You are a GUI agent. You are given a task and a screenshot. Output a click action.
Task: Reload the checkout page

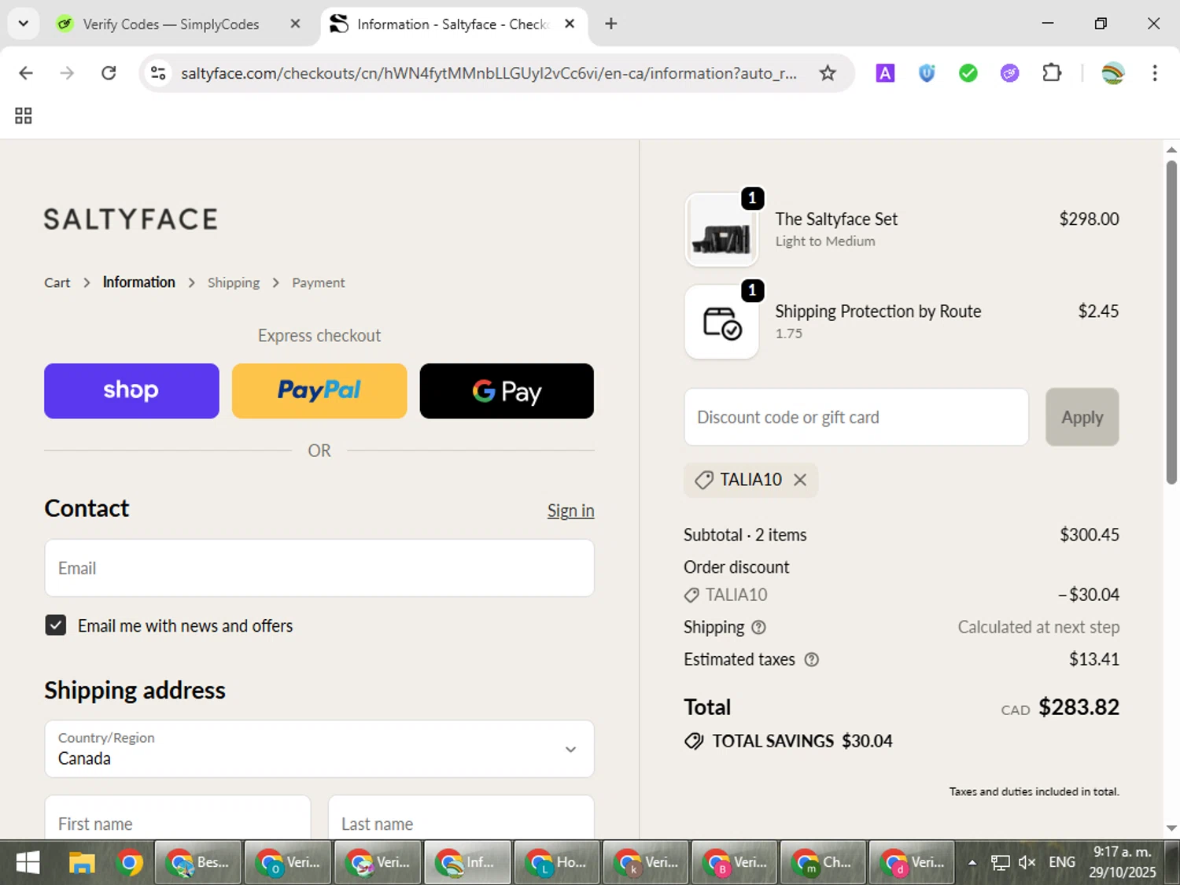coord(109,73)
